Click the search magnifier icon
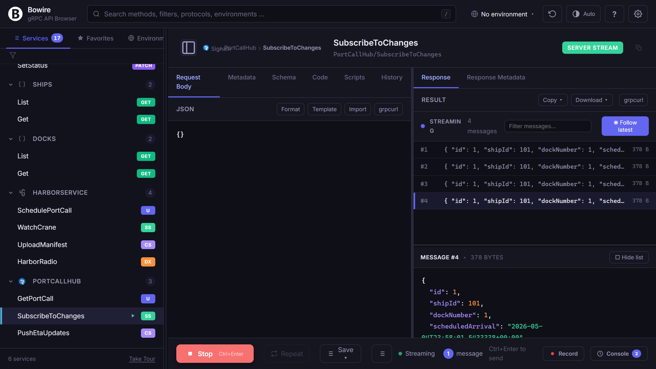 (96, 14)
